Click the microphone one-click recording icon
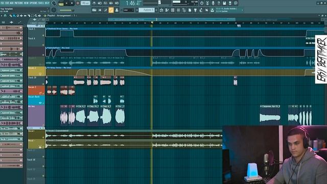This screenshot has width=327, height=184. [x=213, y=3]
